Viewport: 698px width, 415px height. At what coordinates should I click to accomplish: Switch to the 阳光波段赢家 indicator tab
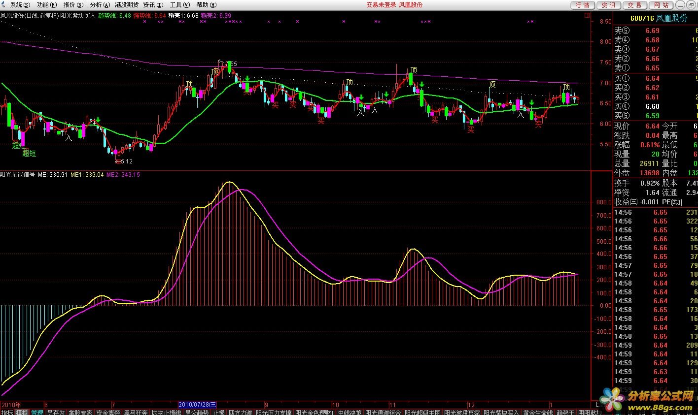462,412
